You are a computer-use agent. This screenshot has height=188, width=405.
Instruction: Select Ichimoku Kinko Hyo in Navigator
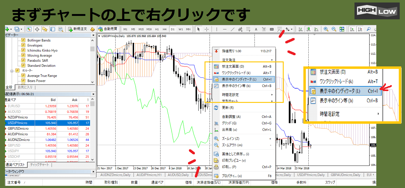pos(42,51)
